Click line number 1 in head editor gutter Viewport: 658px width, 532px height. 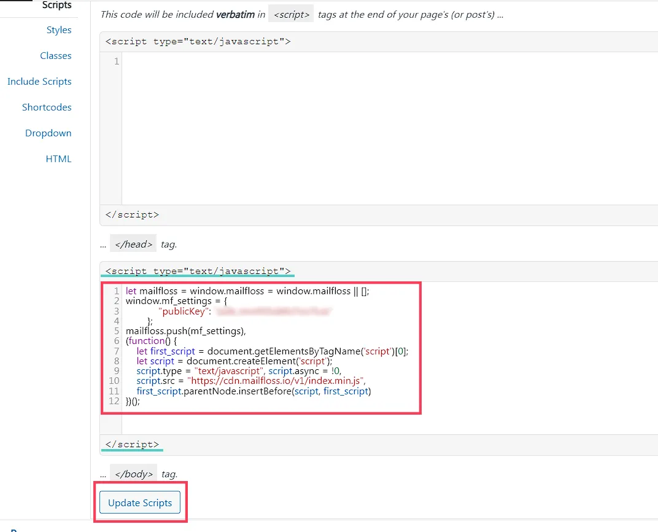pyautogui.click(x=116, y=61)
